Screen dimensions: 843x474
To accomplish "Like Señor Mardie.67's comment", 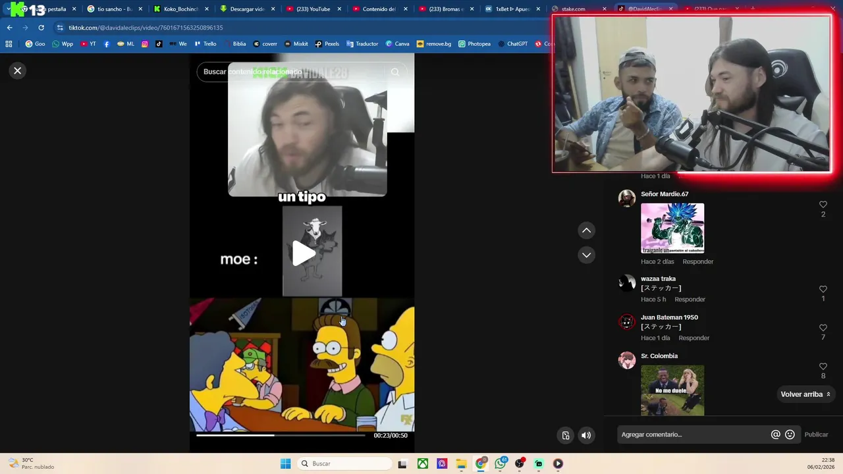I will [x=823, y=205].
